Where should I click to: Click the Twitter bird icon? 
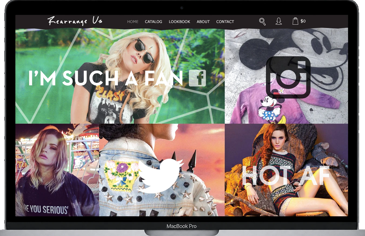160,176
